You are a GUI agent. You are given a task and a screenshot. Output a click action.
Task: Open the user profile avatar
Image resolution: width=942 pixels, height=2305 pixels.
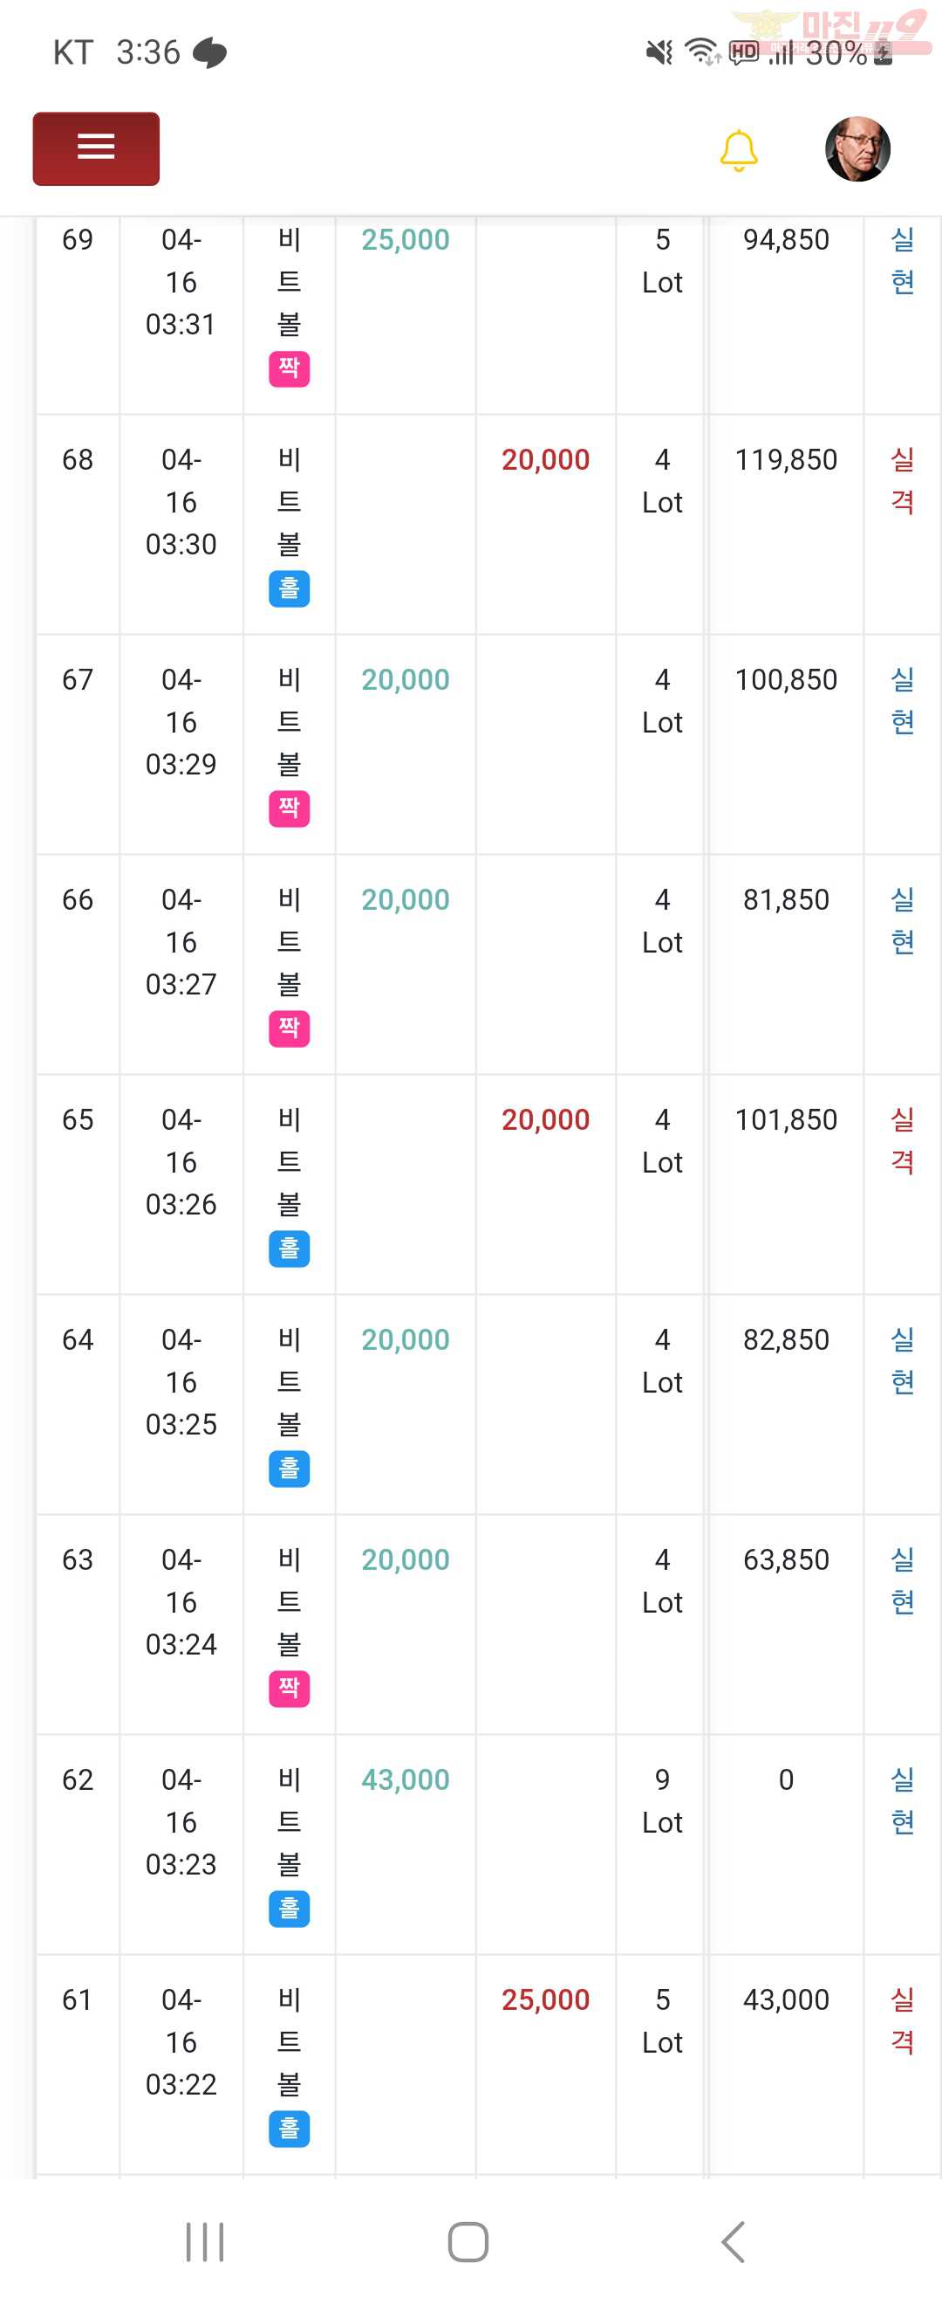(x=857, y=148)
